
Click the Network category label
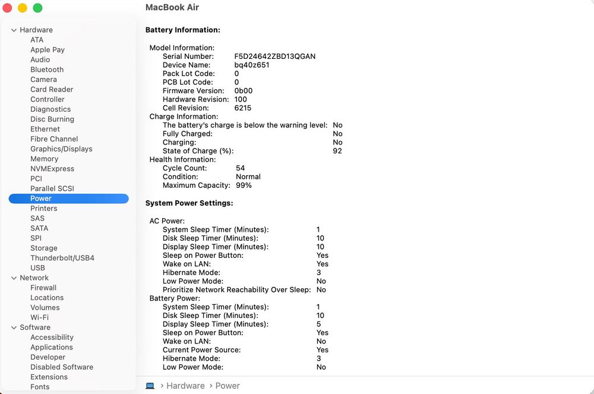point(34,278)
